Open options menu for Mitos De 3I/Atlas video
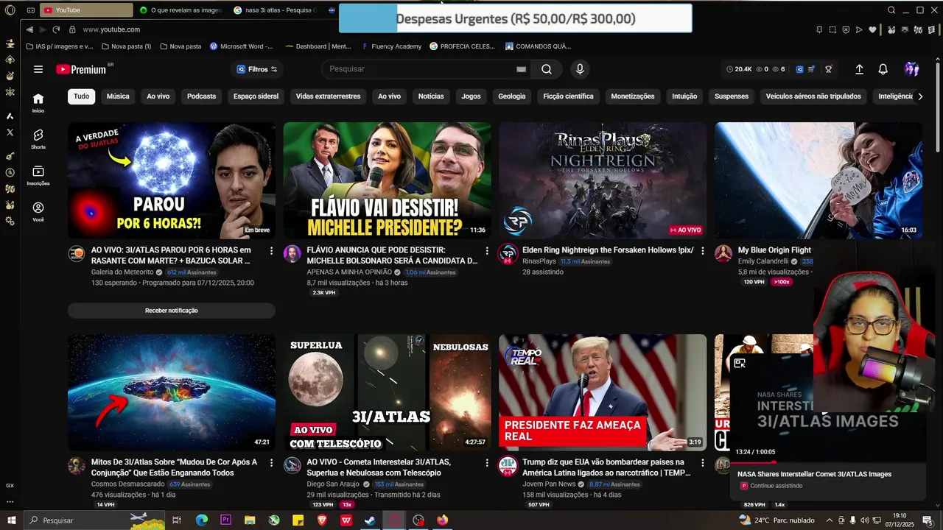 coord(271,463)
